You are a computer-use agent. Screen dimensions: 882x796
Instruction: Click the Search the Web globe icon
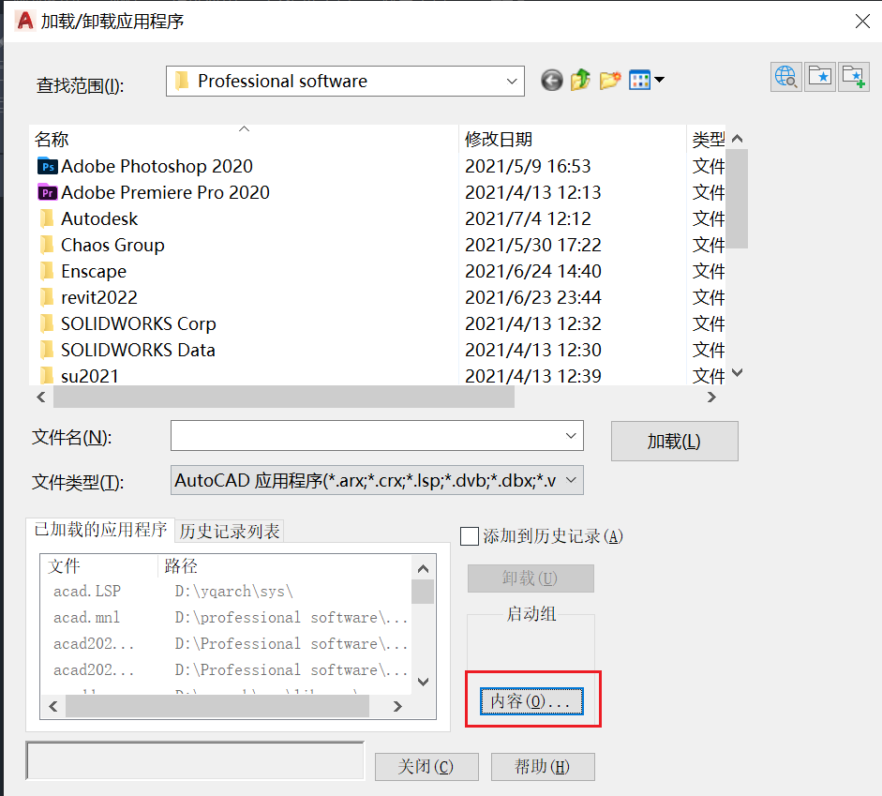tap(785, 77)
